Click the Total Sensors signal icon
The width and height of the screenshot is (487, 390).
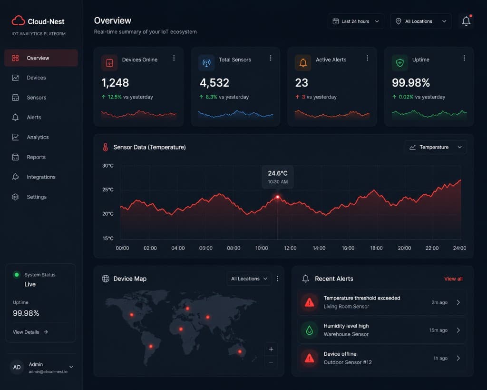point(206,63)
